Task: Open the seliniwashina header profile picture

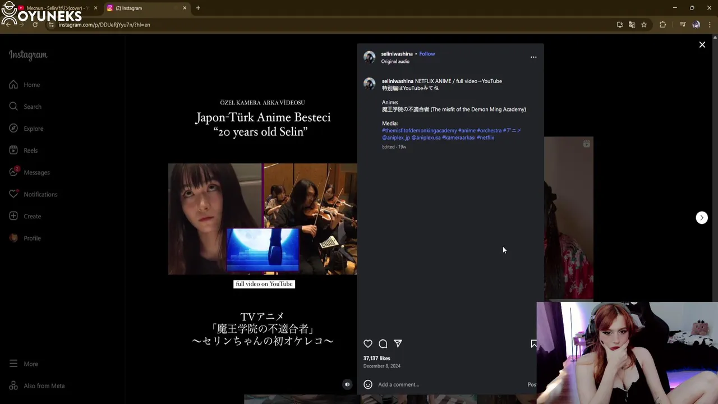Action: pos(369,57)
